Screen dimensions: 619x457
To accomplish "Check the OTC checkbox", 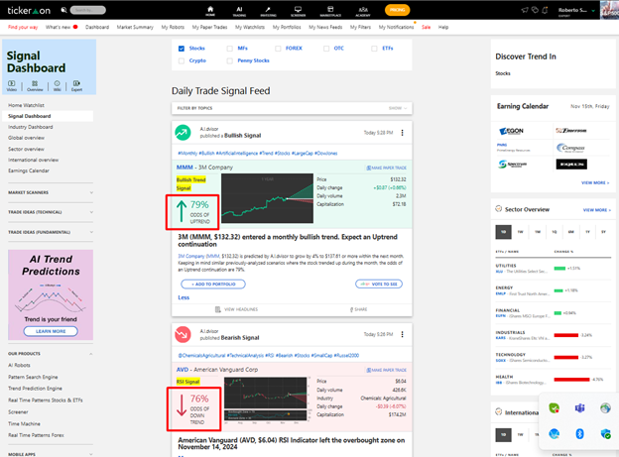I will click(326, 49).
